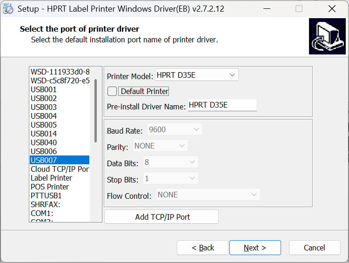Select USB001 in the port list
Screen dimensions: 349x263
[44, 89]
